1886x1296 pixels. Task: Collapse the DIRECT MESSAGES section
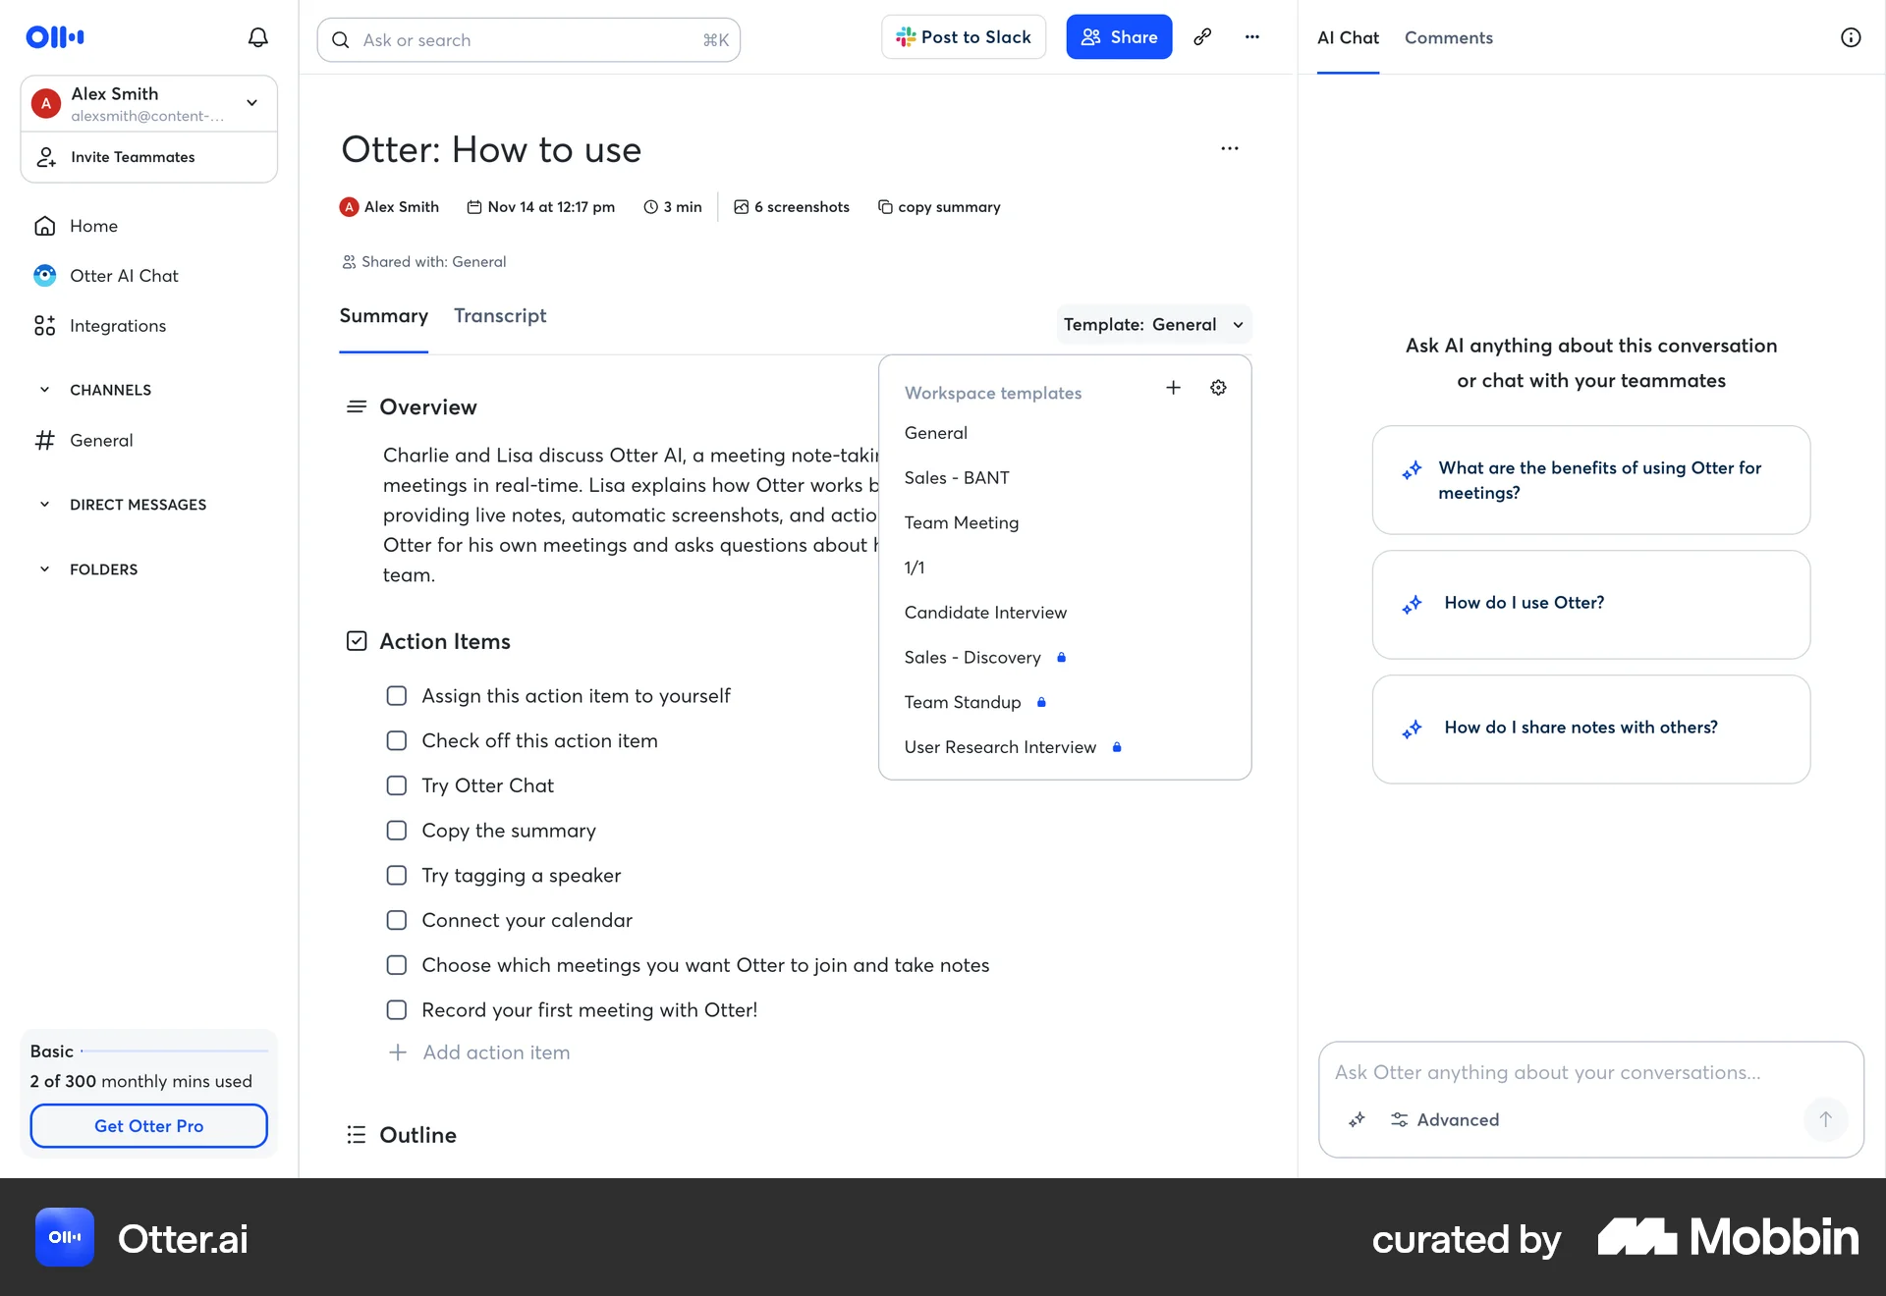coord(44,505)
